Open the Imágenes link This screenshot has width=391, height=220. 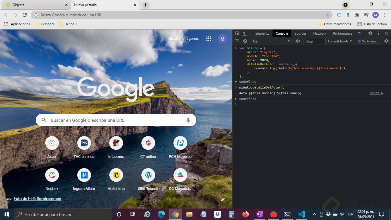[191, 38]
